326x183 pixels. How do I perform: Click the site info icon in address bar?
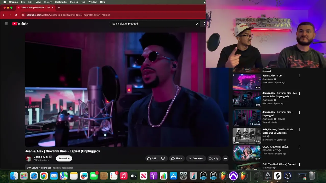click(x=23, y=15)
